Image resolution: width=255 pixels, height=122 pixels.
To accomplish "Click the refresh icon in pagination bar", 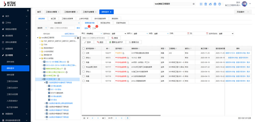I will pos(128,118).
